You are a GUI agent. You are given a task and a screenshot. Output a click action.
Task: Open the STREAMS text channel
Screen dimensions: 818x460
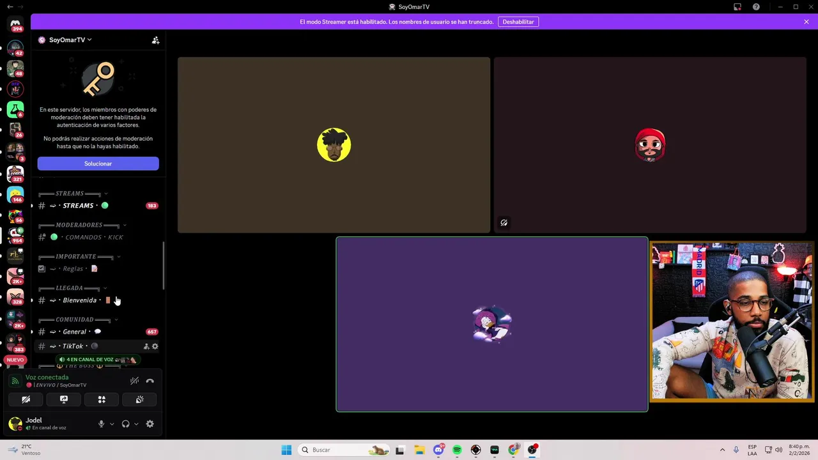(x=98, y=206)
